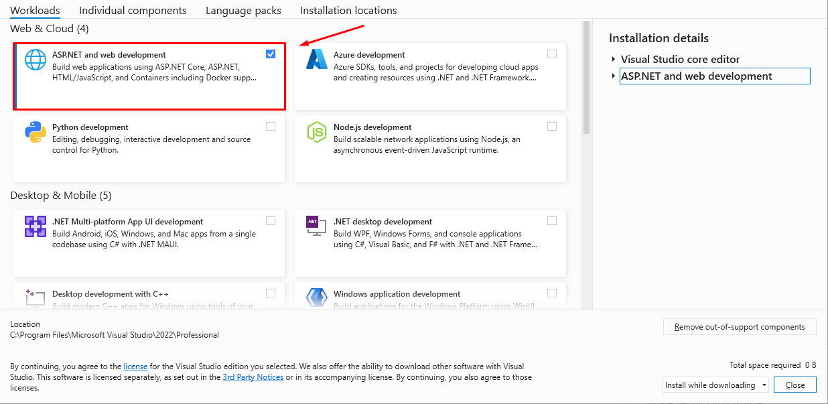828x404 pixels.
Task: Click the Windows application development icon
Action: (x=316, y=298)
